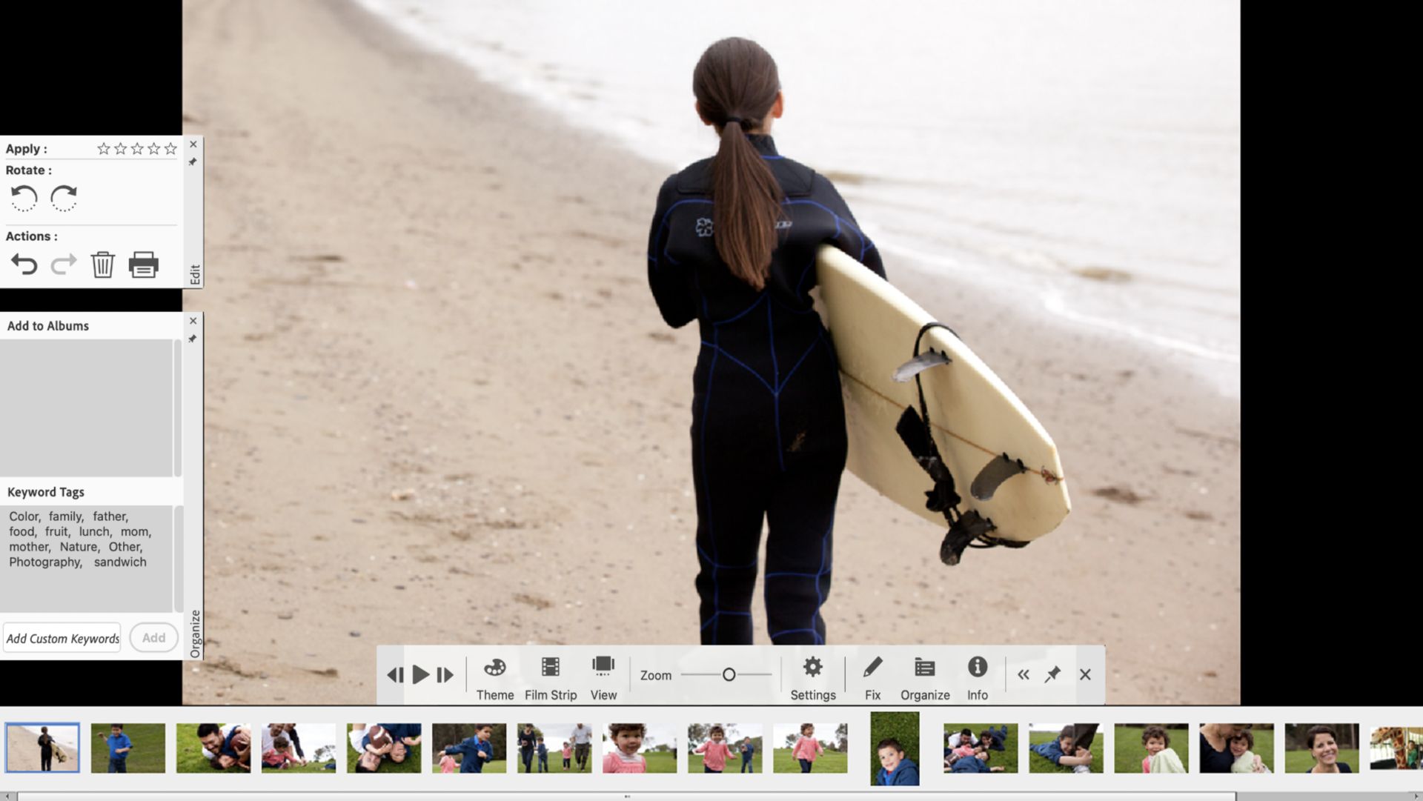1423x801 pixels.
Task: Rotate the photo right (clockwise)
Action: click(64, 199)
